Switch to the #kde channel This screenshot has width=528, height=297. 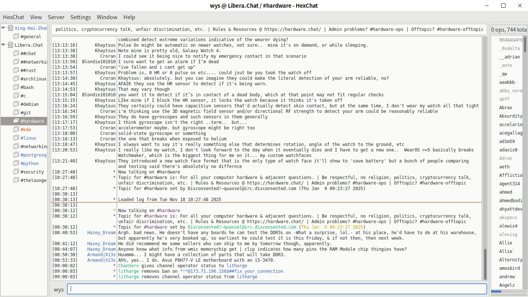point(26,130)
